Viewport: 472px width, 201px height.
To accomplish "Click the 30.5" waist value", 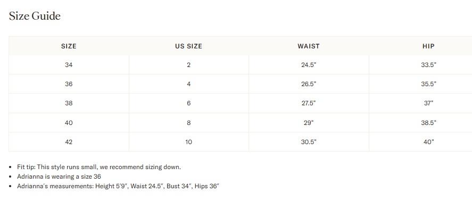I will (x=309, y=142).
